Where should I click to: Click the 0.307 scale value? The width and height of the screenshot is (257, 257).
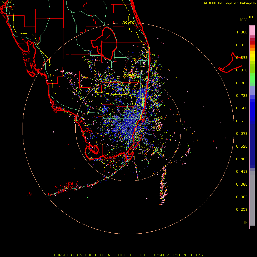(x=242, y=197)
